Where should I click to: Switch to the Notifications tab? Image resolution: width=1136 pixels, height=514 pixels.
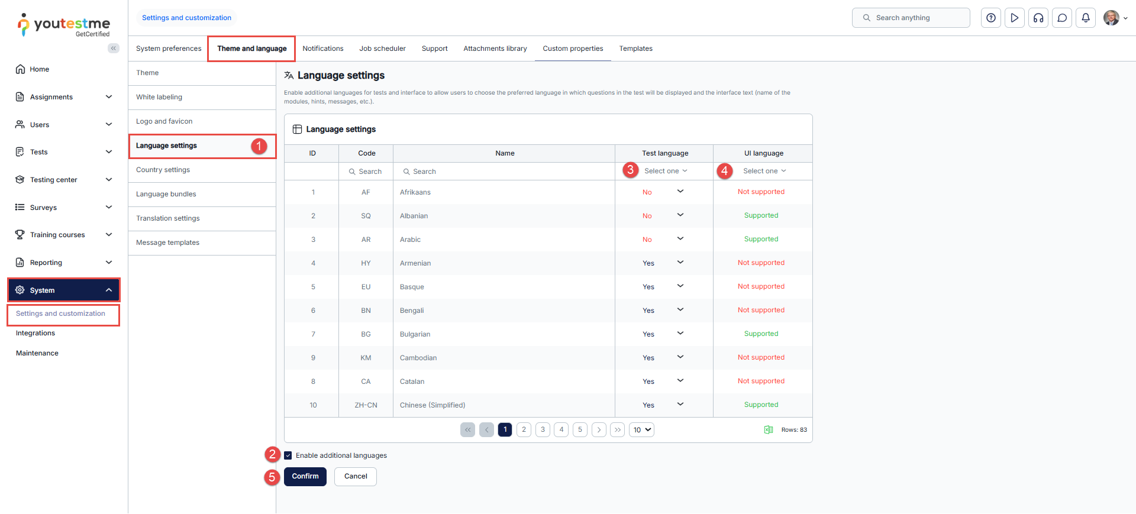pyautogui.click(x=322, y=49)
